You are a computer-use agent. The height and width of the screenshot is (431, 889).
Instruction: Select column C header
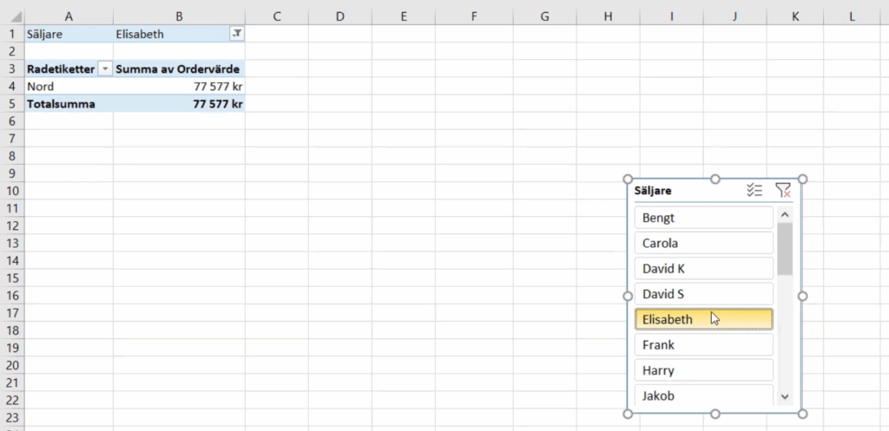tap(276, 16)
